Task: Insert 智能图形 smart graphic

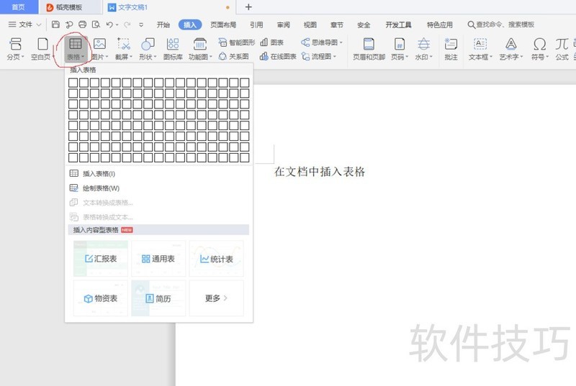Action: 237,42
